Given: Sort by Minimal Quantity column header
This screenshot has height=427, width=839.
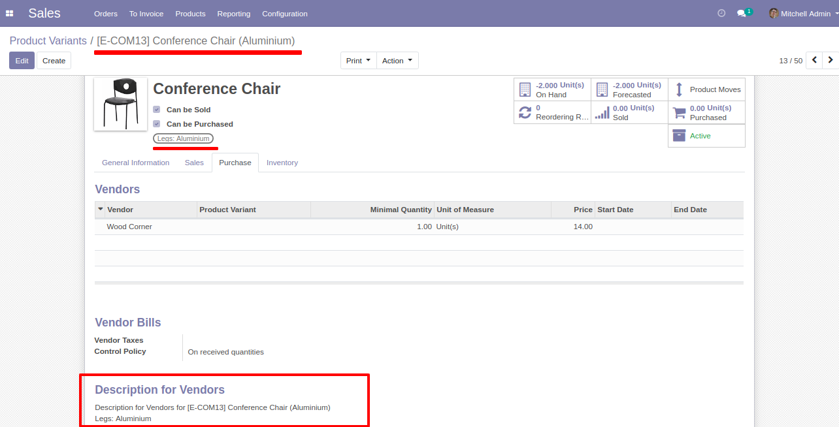Looking at the screenshot, I should tap(372, 210).
